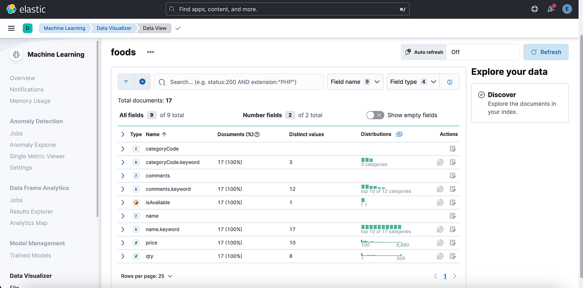Open the Rows per page dropdown

147,276
